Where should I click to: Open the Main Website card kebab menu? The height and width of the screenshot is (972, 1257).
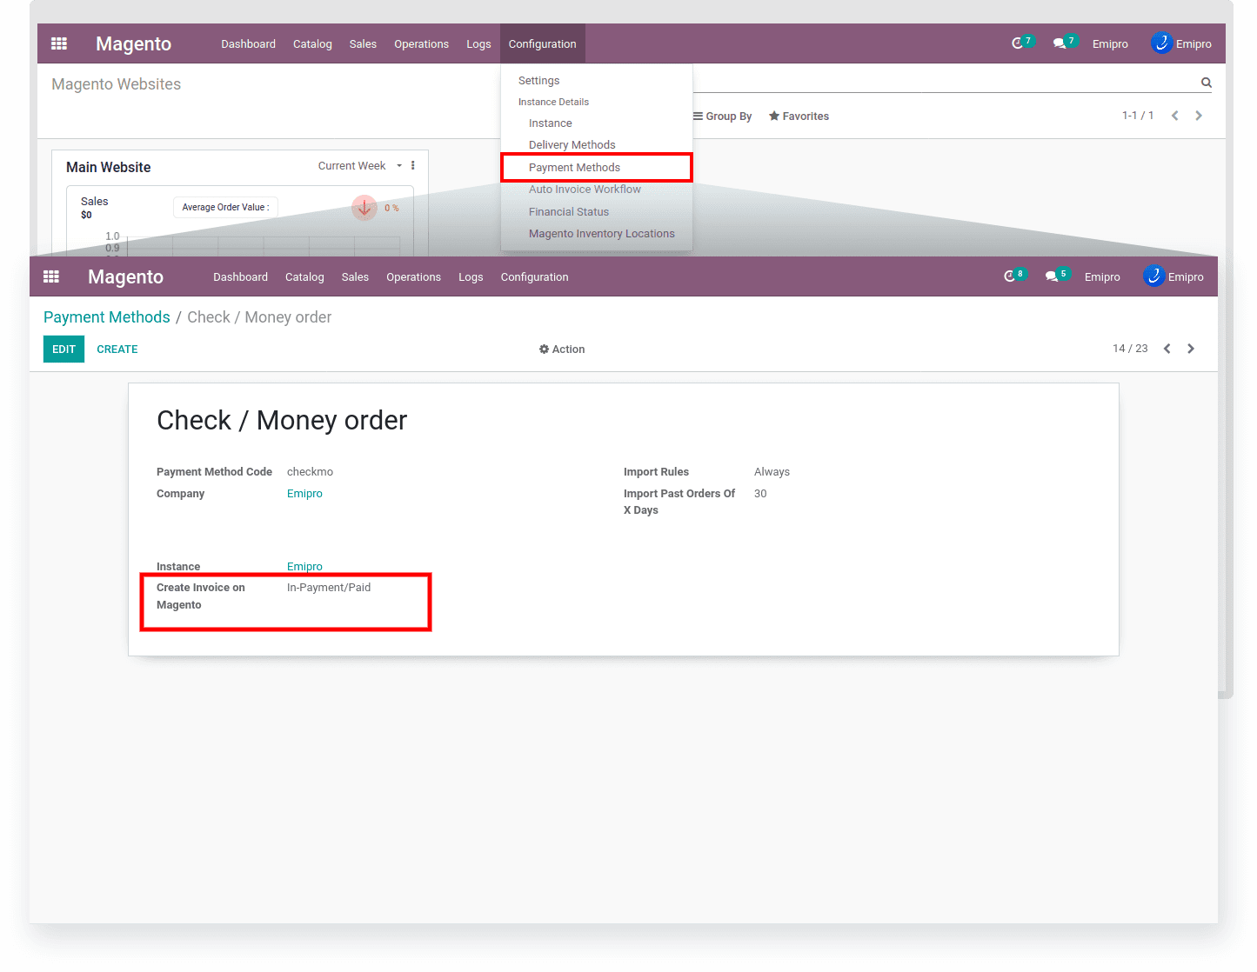pyautogui.click(x=412, y=166)
